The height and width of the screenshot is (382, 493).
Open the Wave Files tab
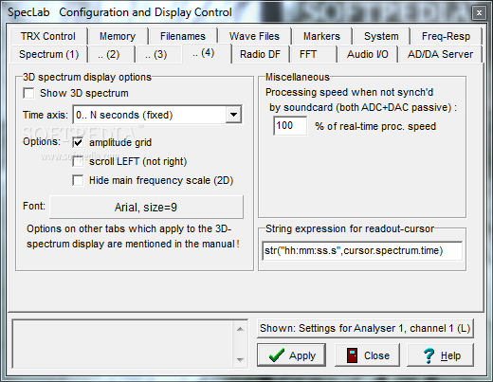point(254,36)
